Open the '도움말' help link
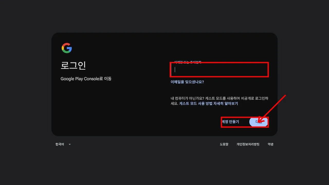The height and width of the screenshot is (185, 329). (224, 144)
